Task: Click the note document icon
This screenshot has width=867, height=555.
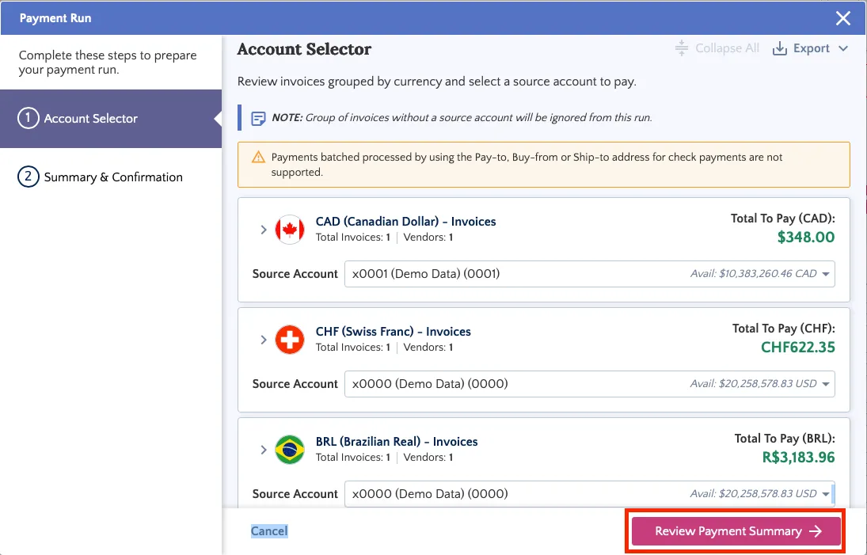Action: point(258,118)
